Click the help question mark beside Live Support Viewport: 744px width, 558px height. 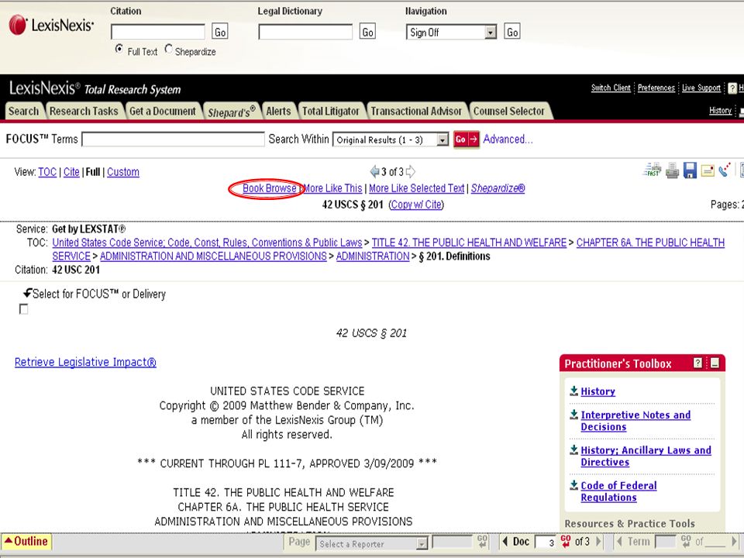732,88
